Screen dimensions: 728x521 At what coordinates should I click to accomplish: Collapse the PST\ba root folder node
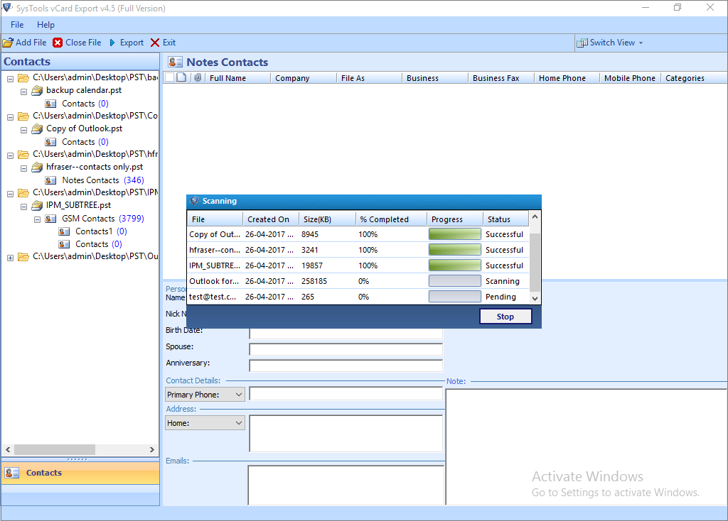click(10, 79)
